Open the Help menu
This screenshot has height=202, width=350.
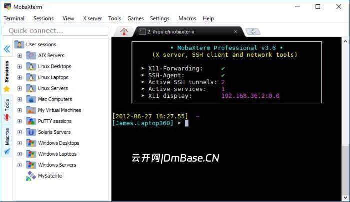208,18
